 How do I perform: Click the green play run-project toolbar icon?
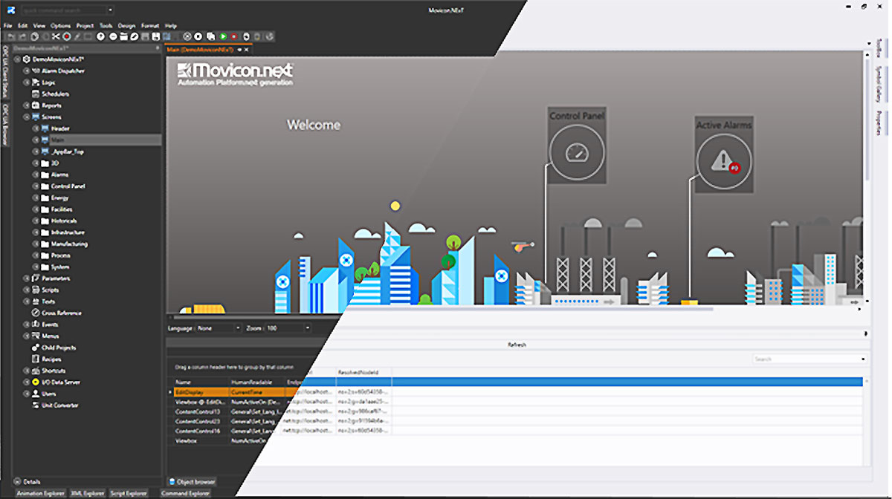223,36
